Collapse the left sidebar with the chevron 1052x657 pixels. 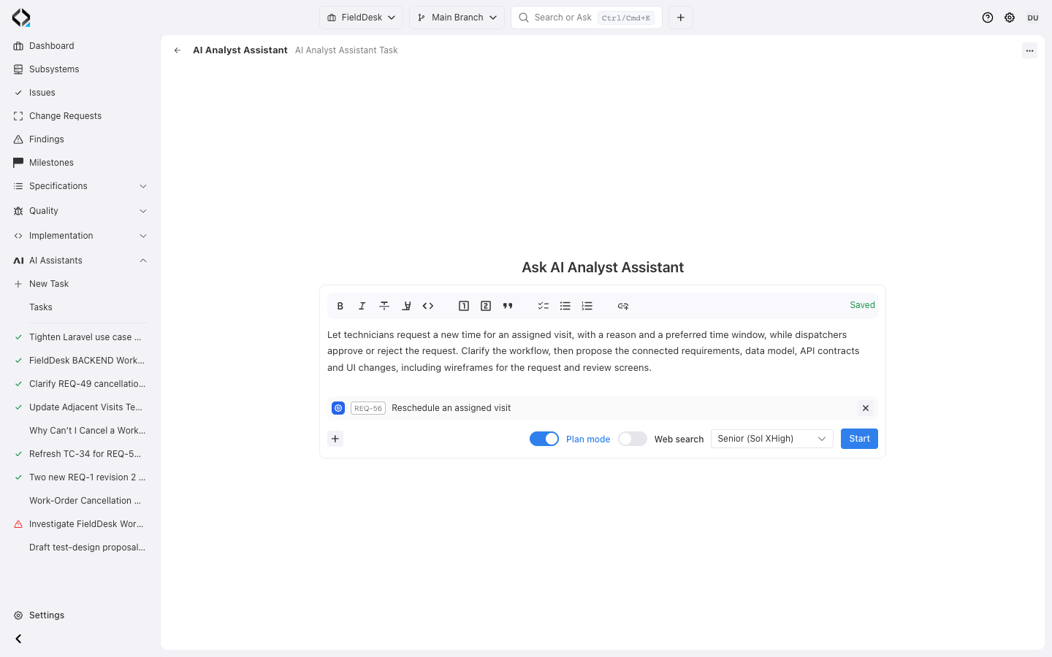(x=18, y=639)
